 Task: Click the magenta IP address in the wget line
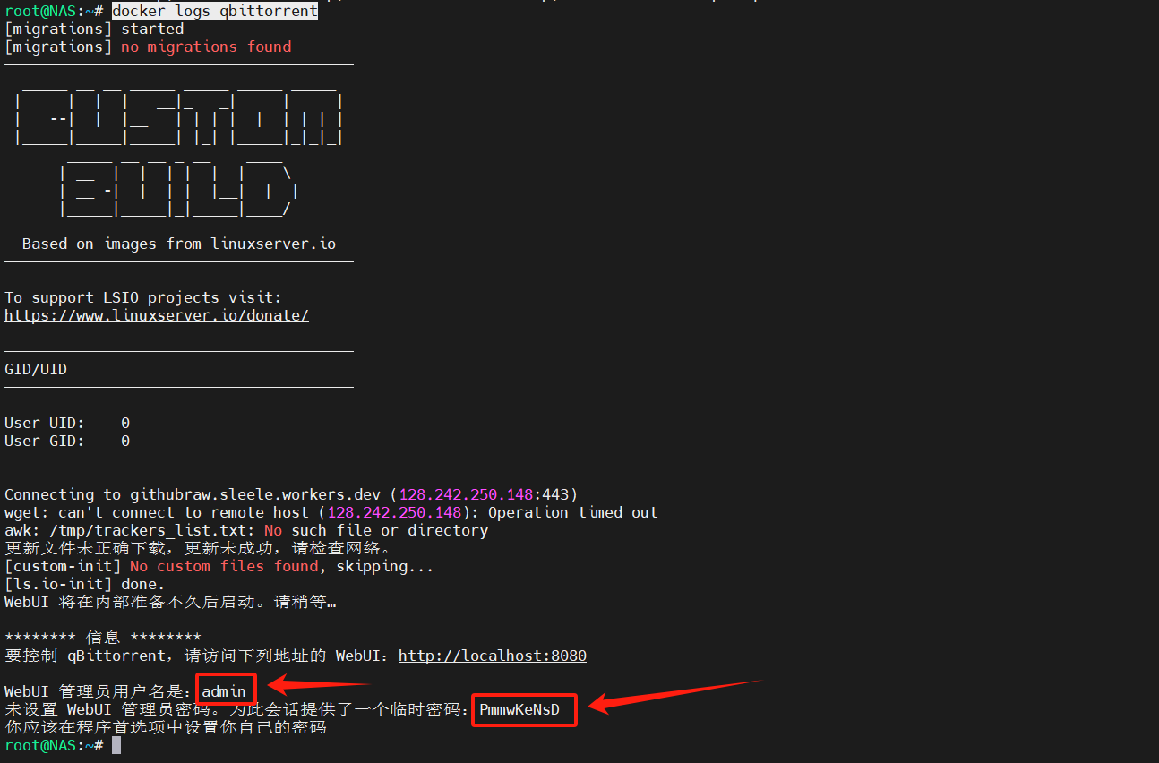tap(394, 512)
